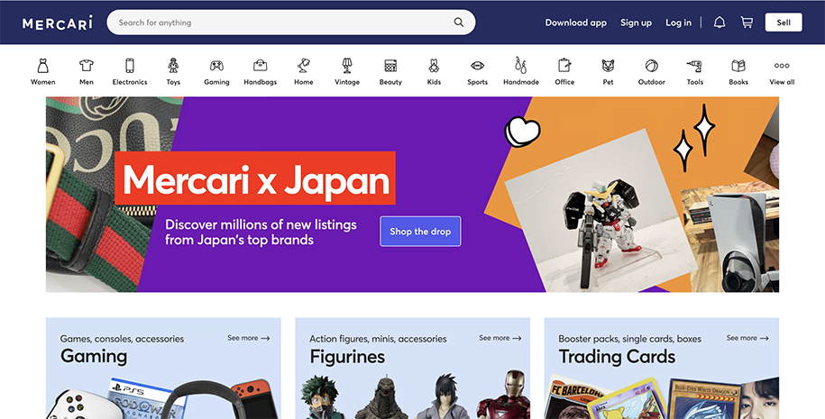Go to Mercari home via logo
Viewport: 825px width, 419px height.
[x=58, y=23]
